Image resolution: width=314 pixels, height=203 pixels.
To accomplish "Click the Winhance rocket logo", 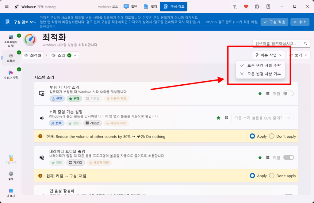I will (17, 7).
